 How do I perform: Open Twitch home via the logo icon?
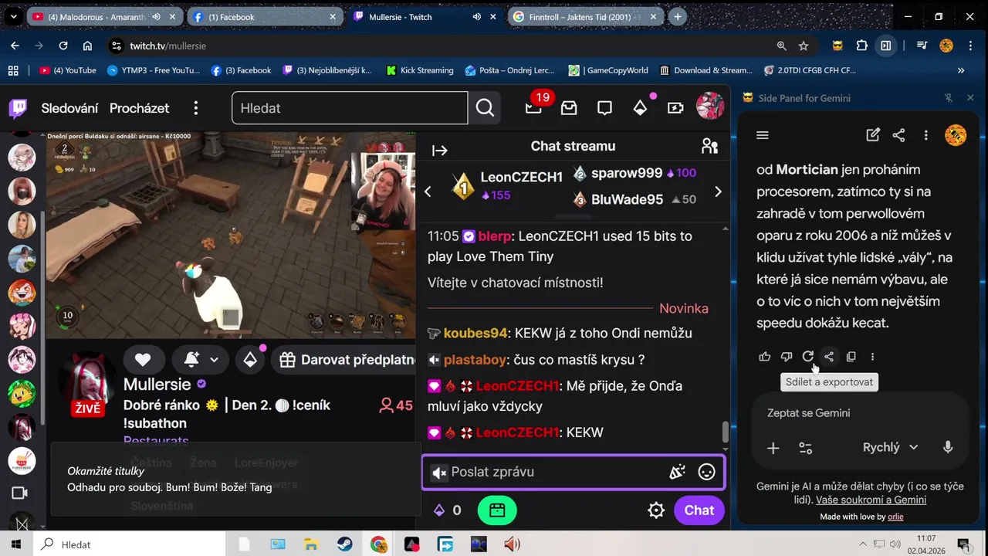click(x=18, y=108)
